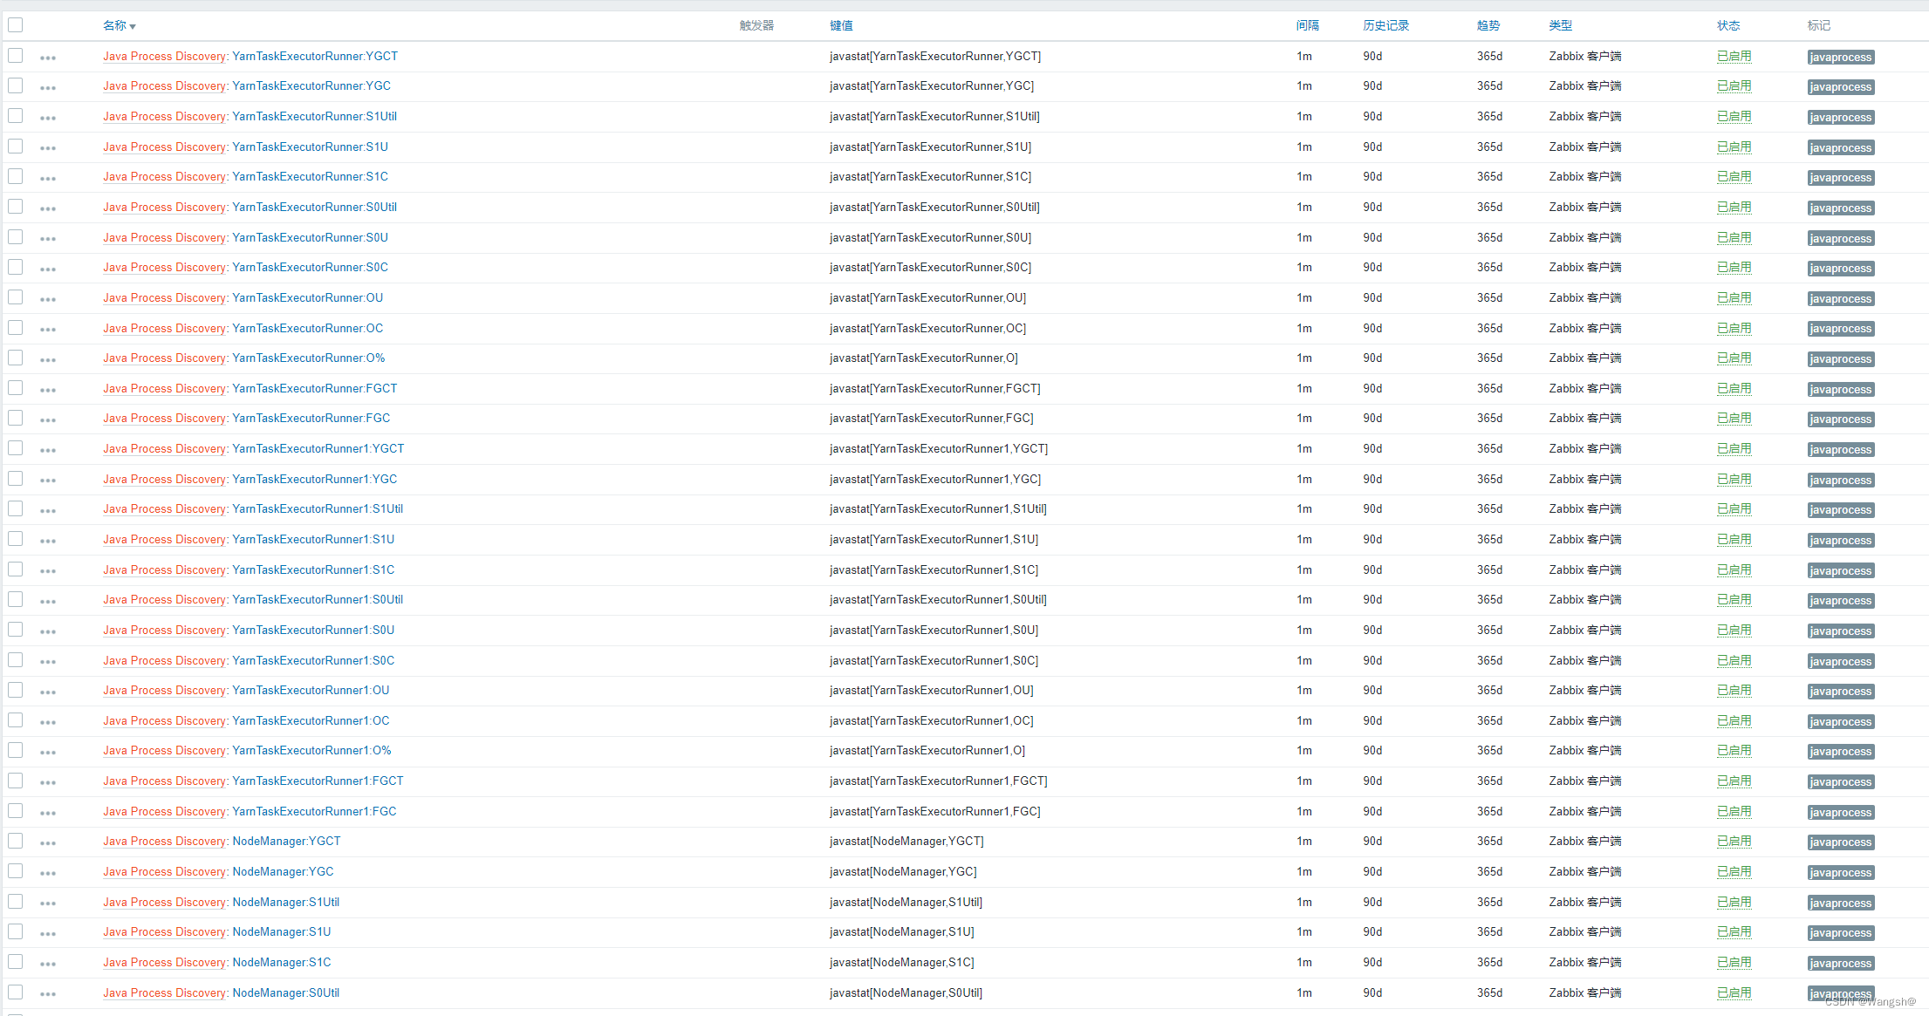Click the 间隔 column header
Viewport: 1929px width, 1016px height.
click(x=1307, y=26)
